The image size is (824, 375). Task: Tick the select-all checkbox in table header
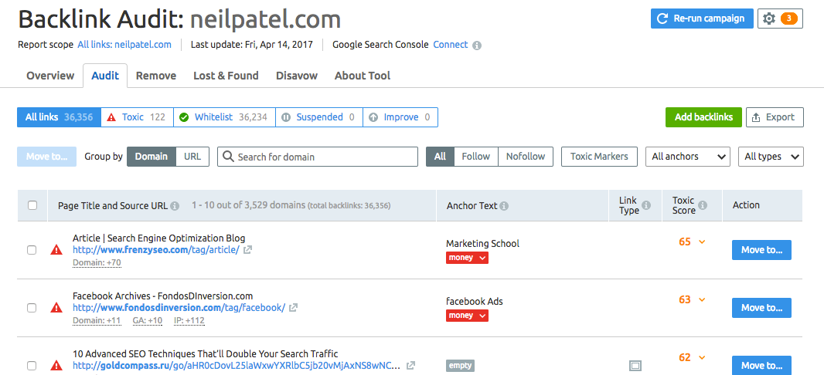pos(32,205)
